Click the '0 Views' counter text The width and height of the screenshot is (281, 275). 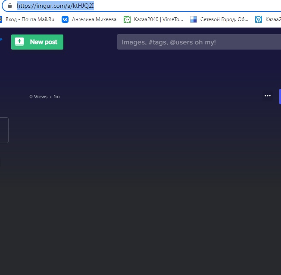38,97
